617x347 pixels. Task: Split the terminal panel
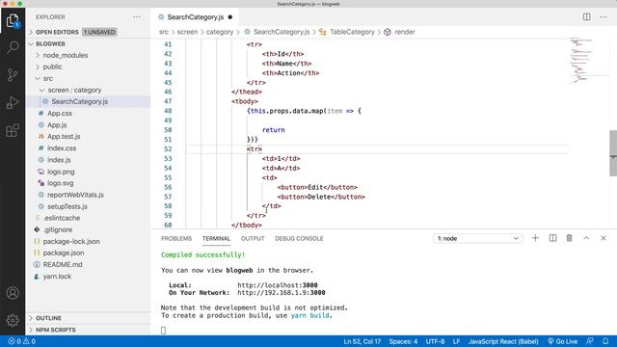[552, 238]
